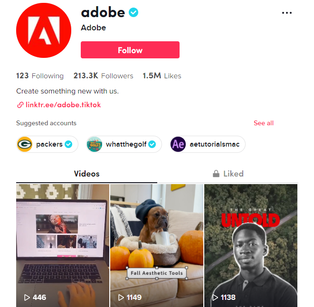Follow the adobe account
The width and height of the screenshot is (314, 307).
coord(130,50)
